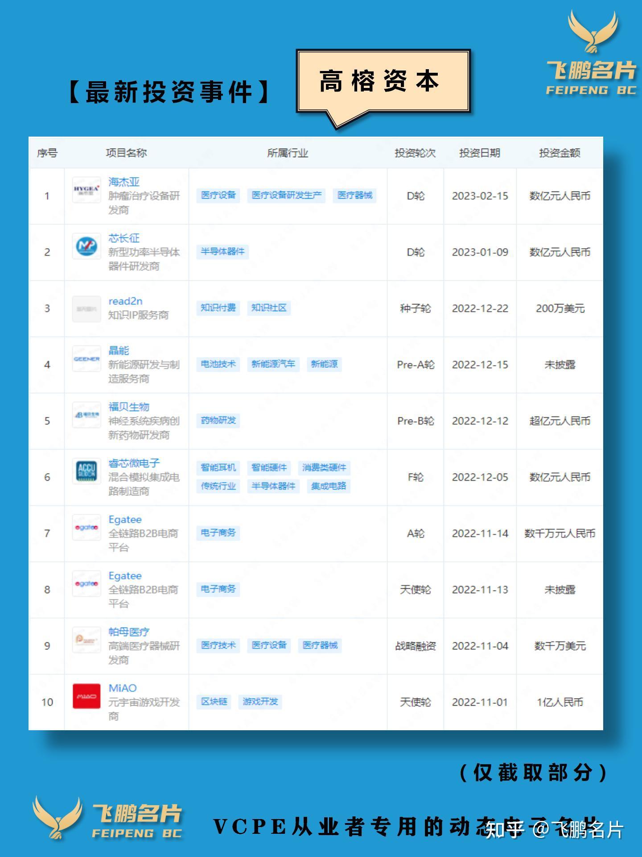Click the 1亿人民币 amount cell
Viewport: 642px width, 857px height.
click(x=560, y=702)
